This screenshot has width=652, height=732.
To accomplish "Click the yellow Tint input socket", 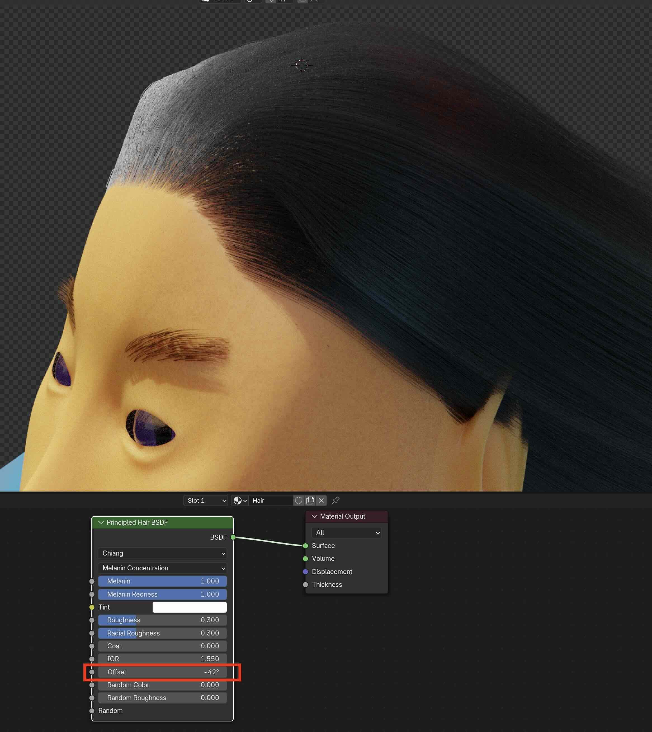I will (92, 607).
